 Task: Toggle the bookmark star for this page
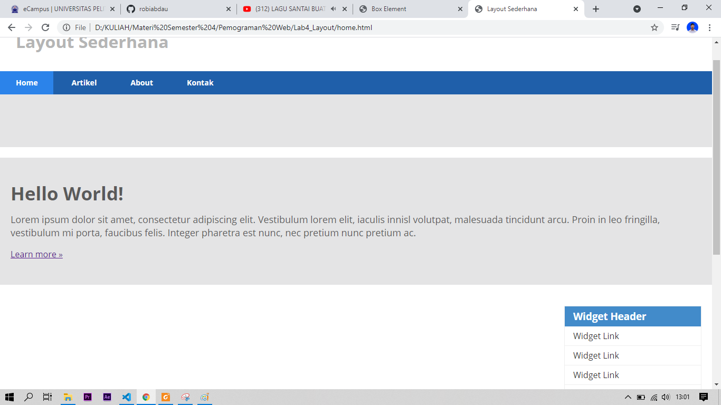coord(654,27)
